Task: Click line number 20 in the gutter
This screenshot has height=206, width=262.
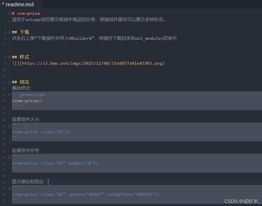Action: (4, 132)
